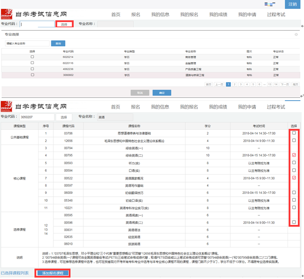Viewport: 304px width, 279px height.
Task: Uncheck the checked box for course 00795
Action: pos(294,155)
